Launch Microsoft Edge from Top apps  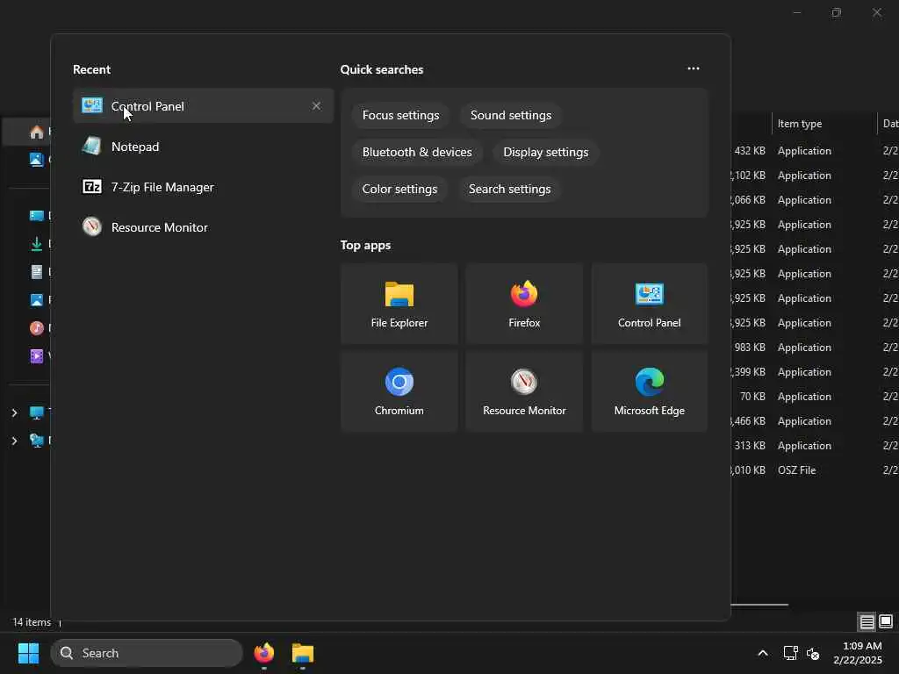point(649,391)
